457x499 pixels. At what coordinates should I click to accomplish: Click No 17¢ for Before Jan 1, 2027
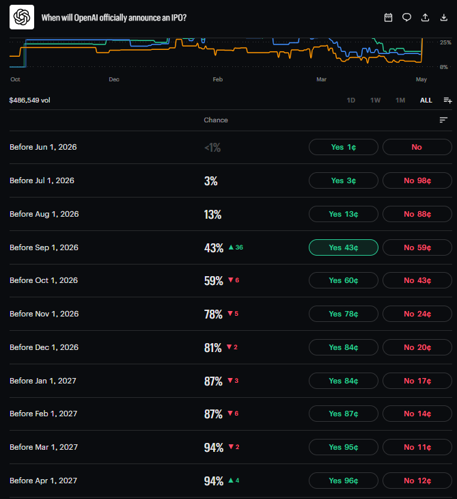point(417,381)
